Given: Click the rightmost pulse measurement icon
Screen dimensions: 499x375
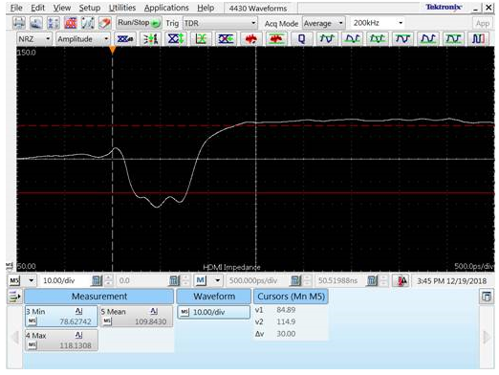Looking at the screenshot, I should click(x=478, y=39).
